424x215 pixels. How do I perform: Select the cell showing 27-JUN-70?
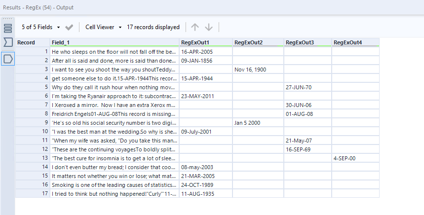click(307, 87)
